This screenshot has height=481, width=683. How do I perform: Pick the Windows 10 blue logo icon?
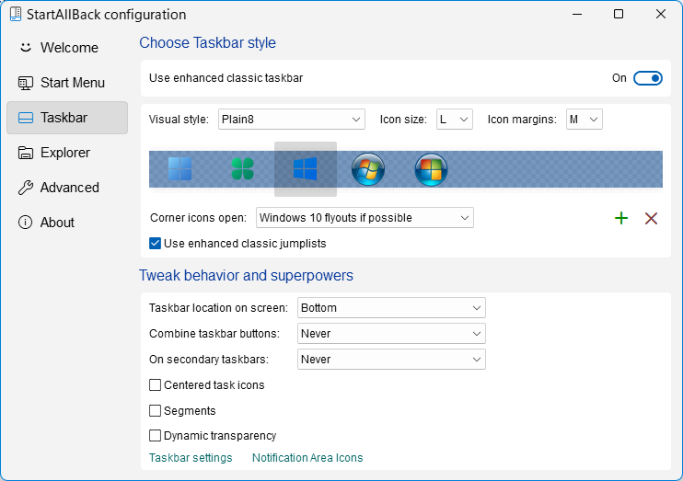point(305,169)
